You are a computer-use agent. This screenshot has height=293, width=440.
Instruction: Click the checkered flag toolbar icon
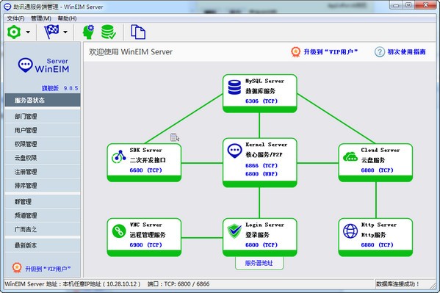[51, 32]
